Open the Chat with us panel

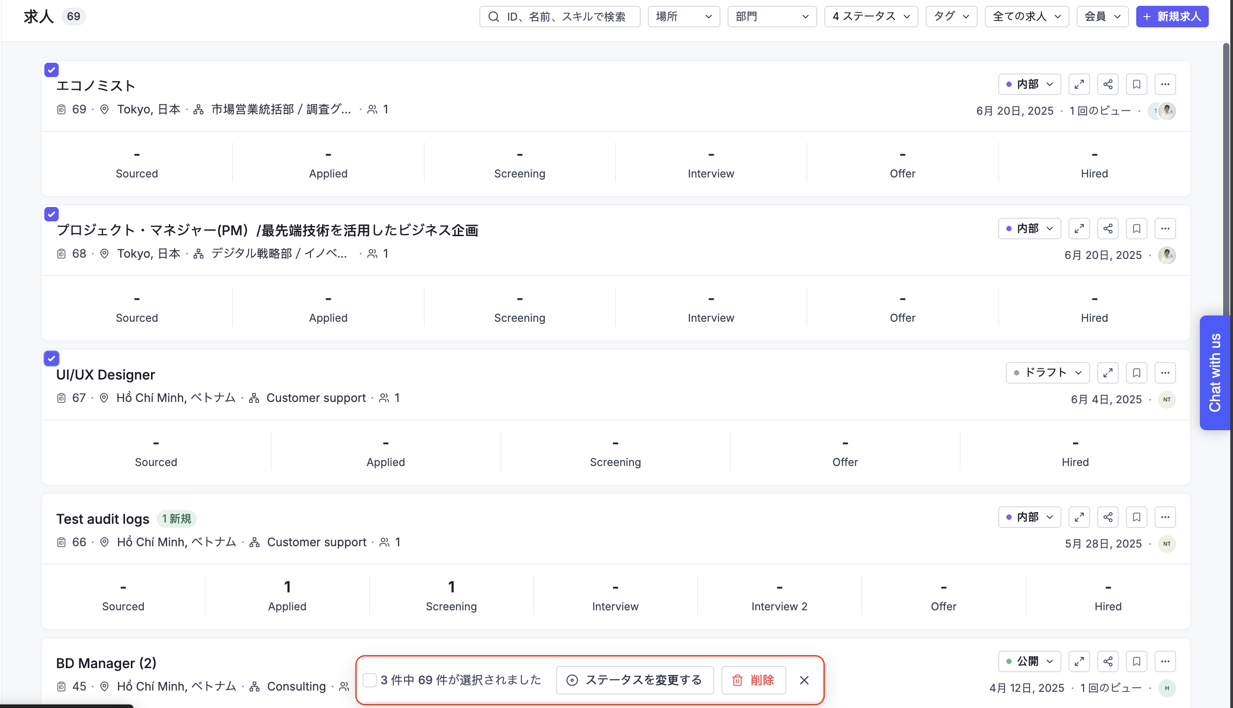point(1215,372)
